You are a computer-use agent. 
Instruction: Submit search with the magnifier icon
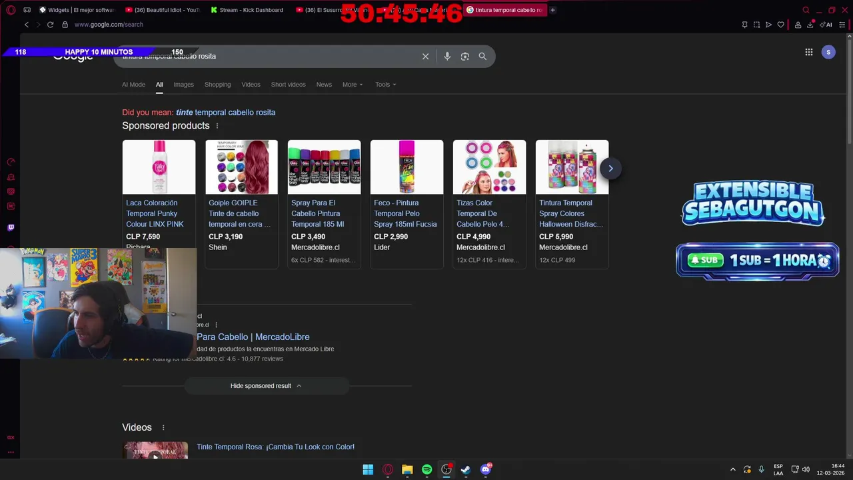coord(482,57)
